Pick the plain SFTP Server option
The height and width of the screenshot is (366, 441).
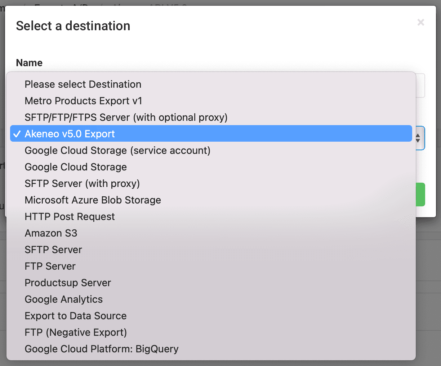(x=53, y=250)
